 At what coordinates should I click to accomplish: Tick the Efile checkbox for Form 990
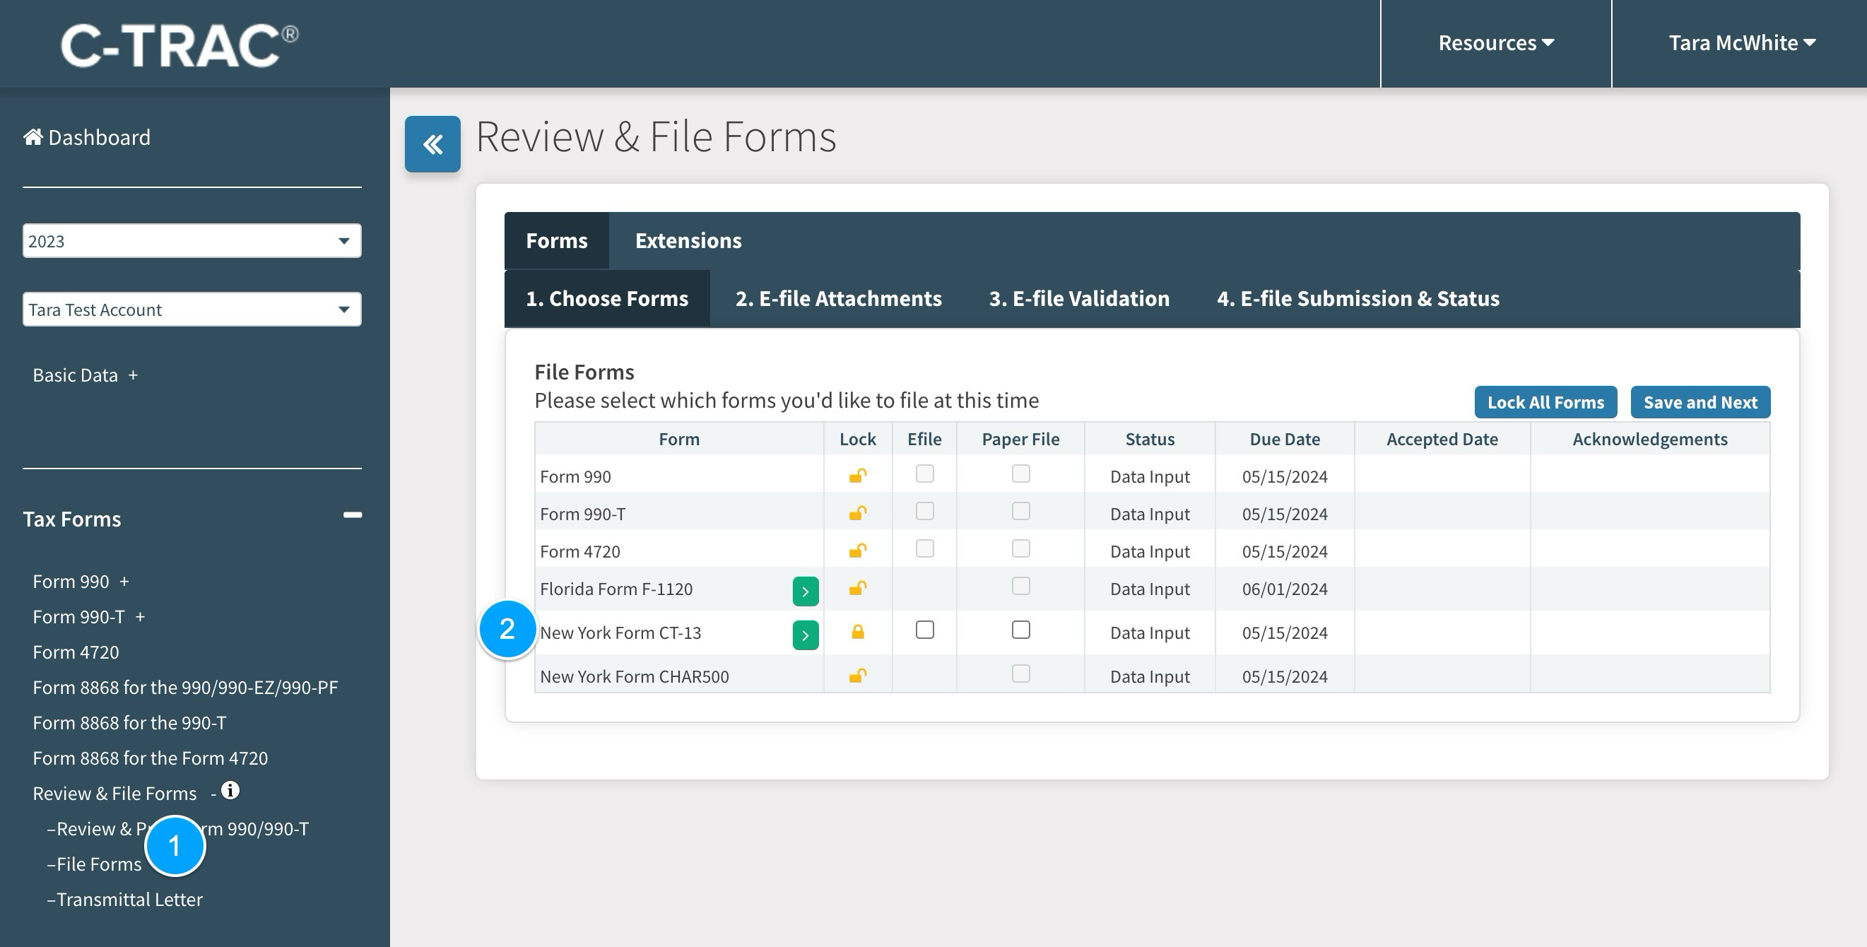925,474
